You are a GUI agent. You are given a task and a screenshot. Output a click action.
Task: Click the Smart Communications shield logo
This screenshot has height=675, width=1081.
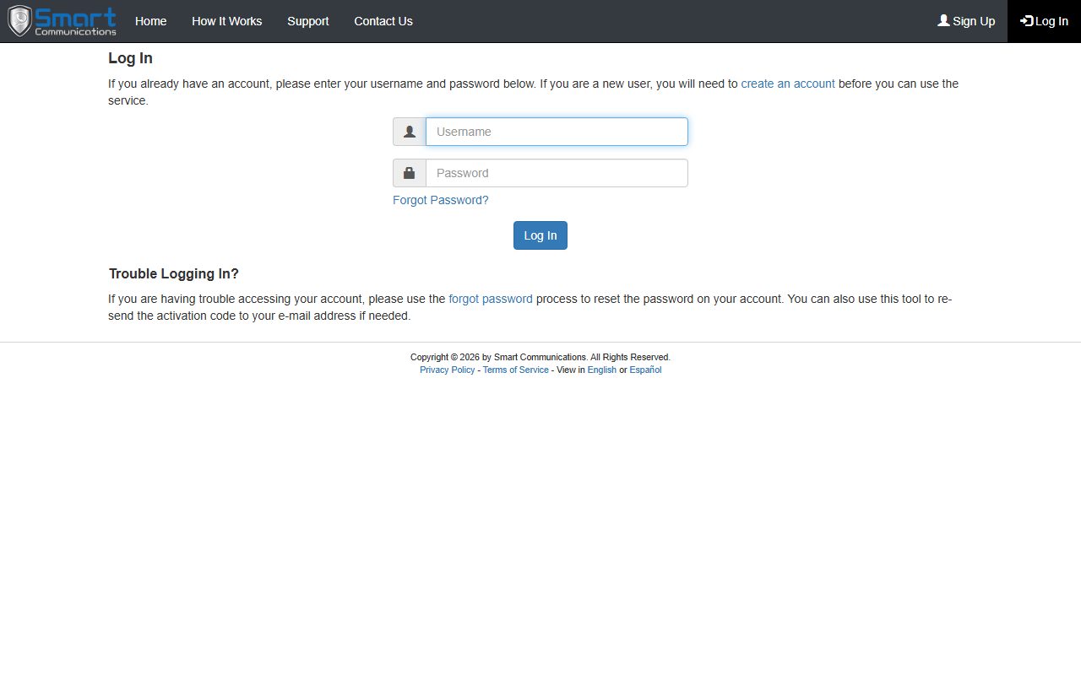pyautogui.click(x=62, y=21)
